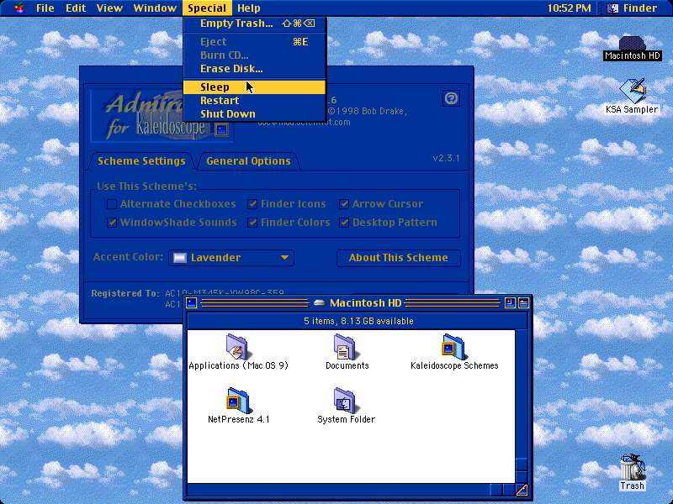This screenshot has height=504, width=673.
Task: Toggle the Finder Colors checkbox
Action: (252, 223)
